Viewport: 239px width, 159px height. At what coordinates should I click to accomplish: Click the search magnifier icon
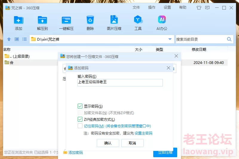point(229,39)
